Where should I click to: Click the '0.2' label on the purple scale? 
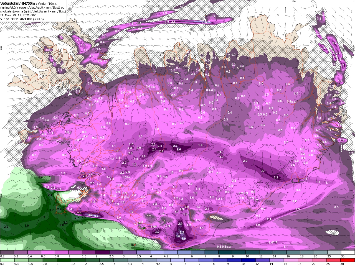(2, 256)
